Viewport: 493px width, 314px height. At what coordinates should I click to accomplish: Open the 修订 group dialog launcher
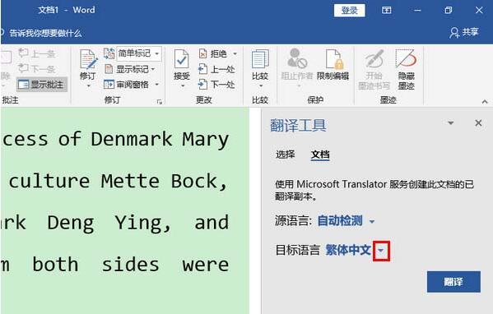tap(160, 101)
